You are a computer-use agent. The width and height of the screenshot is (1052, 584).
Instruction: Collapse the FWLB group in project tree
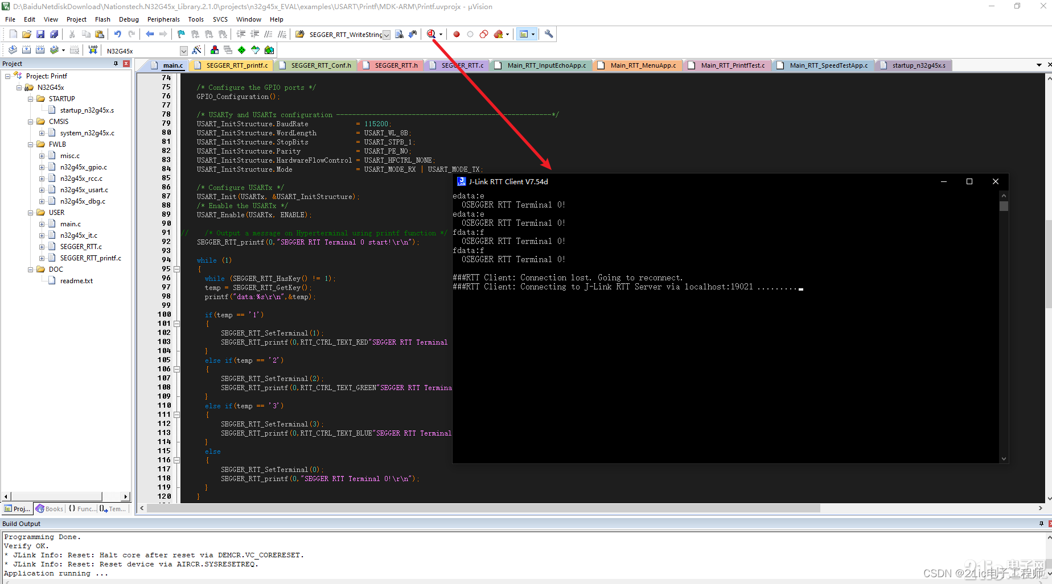[30, 144]
